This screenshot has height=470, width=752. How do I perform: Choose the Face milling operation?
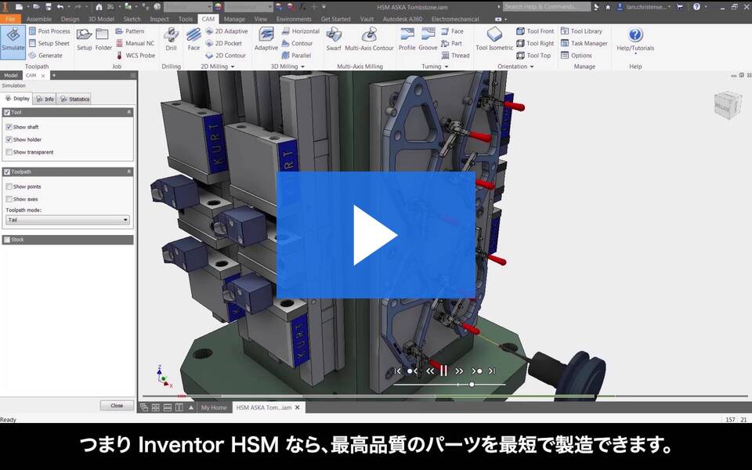[x=193, y=39]
